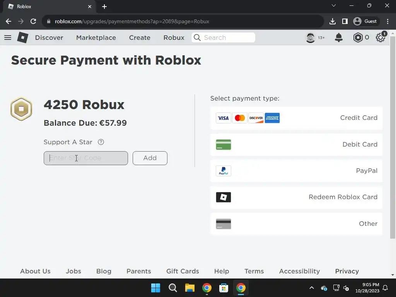Click the Support A Star help icon

tap(101, 142)
